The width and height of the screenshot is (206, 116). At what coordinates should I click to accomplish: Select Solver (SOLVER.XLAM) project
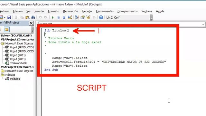click(16, 35)
